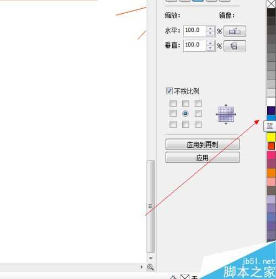Select the top-left anchor point box
This screenshot has height=279, width=276.
pyautogui.click(x=173, y=104)
